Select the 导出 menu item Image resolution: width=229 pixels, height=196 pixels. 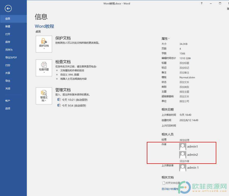(x=13, y=81)
